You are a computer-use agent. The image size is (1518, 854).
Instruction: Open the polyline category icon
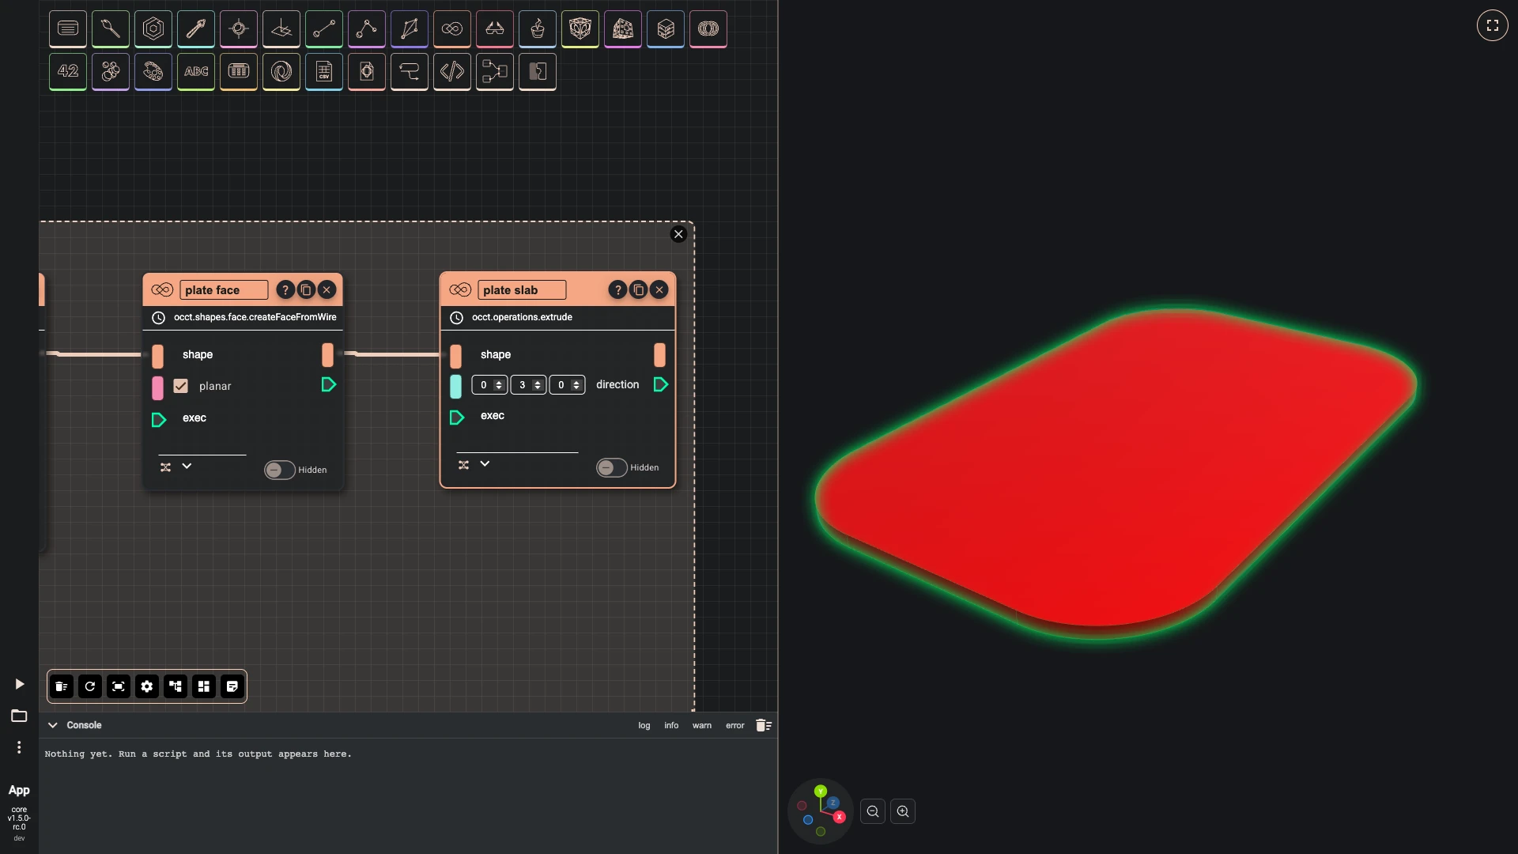367,28
